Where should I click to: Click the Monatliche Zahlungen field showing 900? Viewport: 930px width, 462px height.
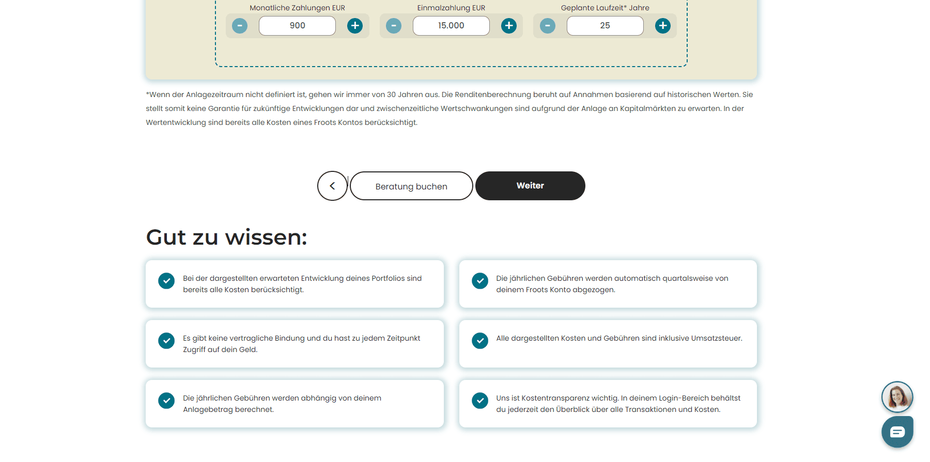(x=297, y=26)
